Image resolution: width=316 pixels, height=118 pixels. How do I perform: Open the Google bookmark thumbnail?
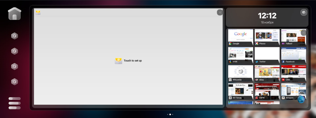[x=240, y=37]
